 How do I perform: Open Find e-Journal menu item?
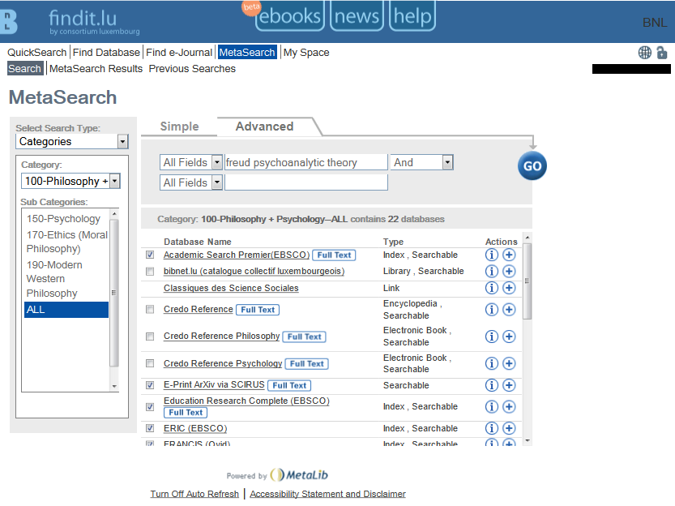(x=179, y=53)
